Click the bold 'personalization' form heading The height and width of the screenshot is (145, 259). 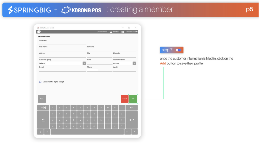click(44, 36)
